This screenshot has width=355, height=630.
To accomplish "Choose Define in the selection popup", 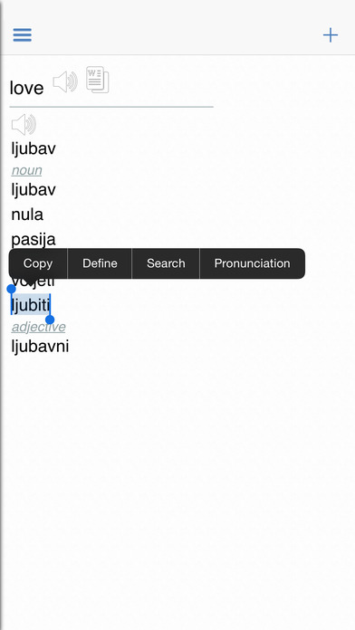I will (x=100, y=263).
